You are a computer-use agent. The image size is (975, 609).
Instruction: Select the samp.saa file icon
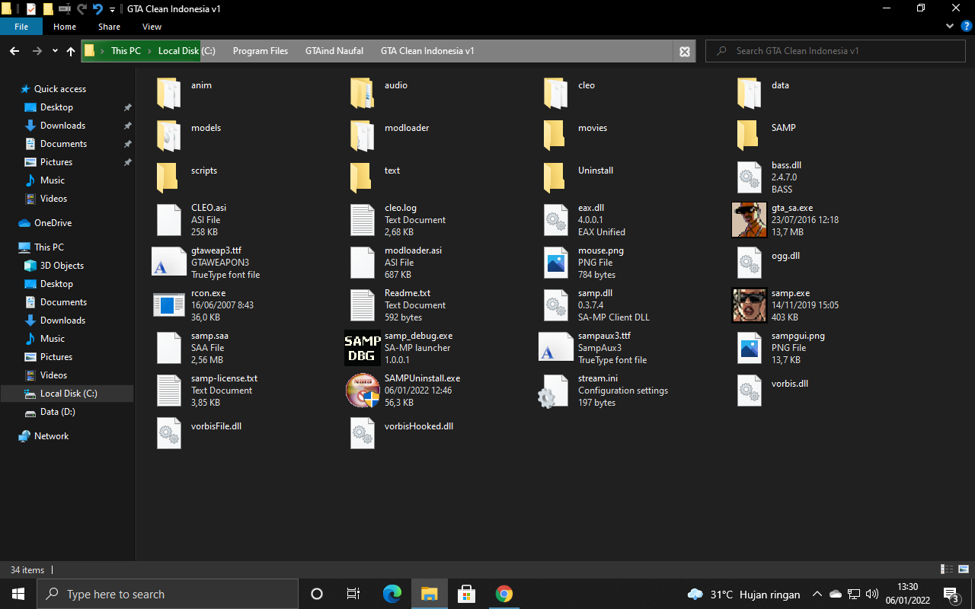[x=169, y=347]
